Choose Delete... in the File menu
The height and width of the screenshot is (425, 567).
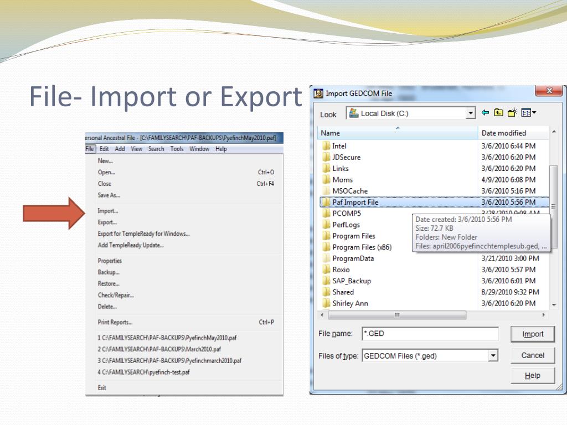(x=107, y=307)
